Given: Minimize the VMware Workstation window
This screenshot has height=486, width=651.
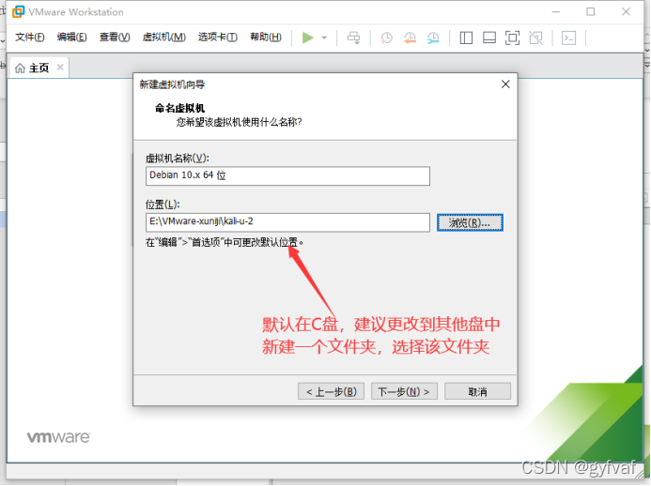Looking at the screenshot, I should tap(556, 12).
